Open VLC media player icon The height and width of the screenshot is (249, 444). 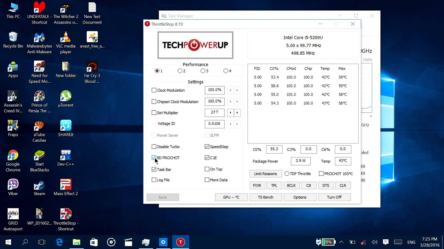coord(66,43)
